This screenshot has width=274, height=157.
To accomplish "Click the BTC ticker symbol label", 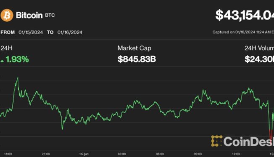I will coord(50,15).
